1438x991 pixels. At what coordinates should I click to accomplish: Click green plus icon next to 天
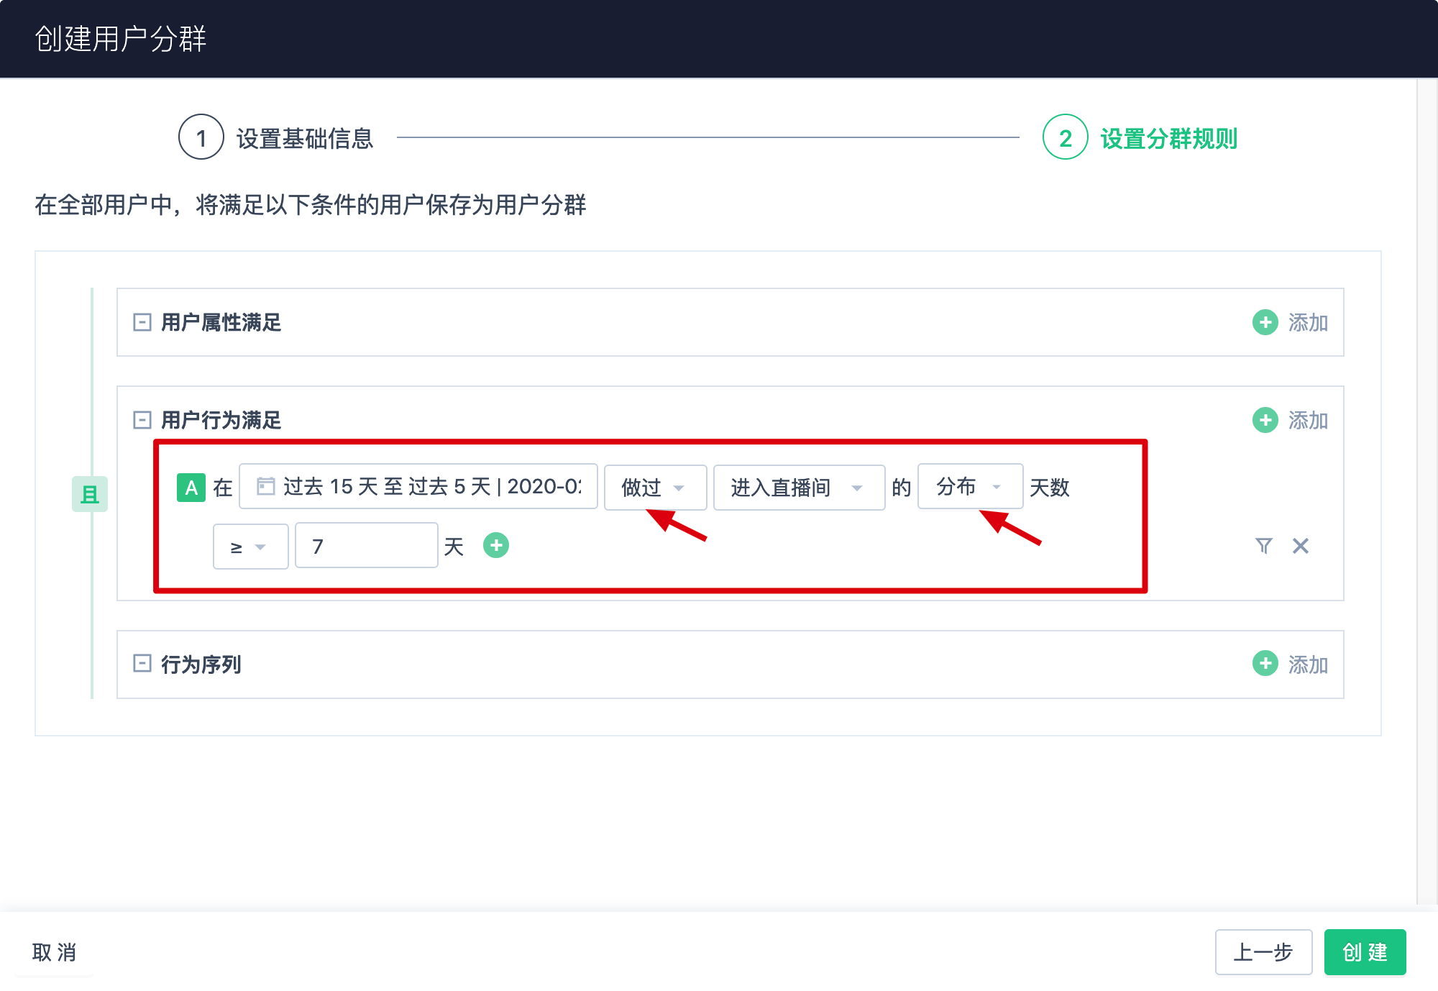click(496, 545)
